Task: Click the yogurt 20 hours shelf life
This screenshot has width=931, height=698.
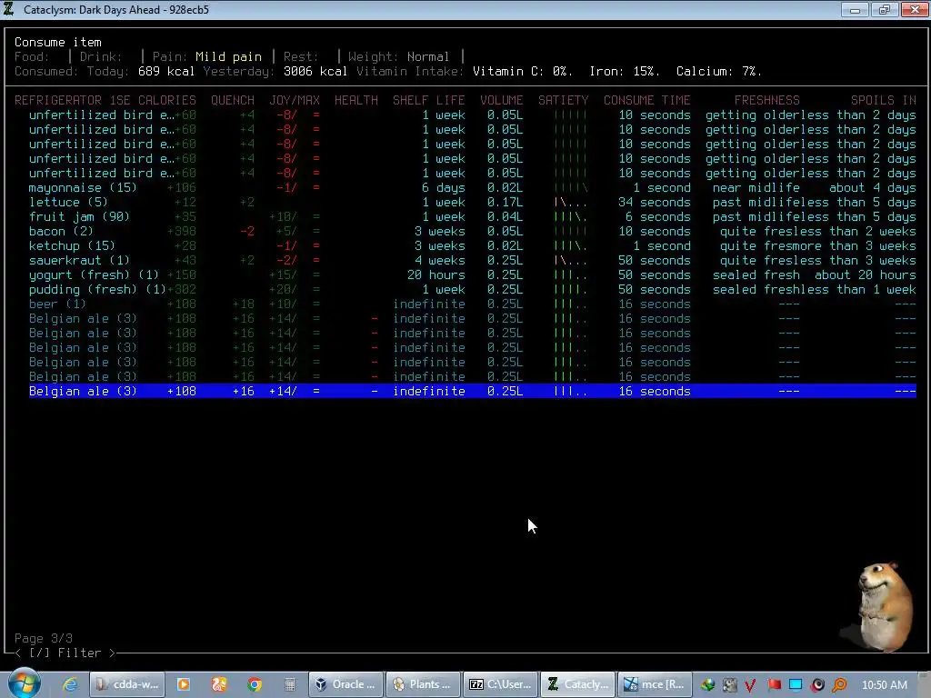Action: click(436, 274)
